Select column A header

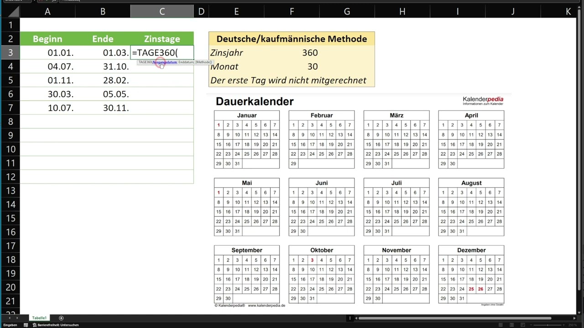pos(47,11)
